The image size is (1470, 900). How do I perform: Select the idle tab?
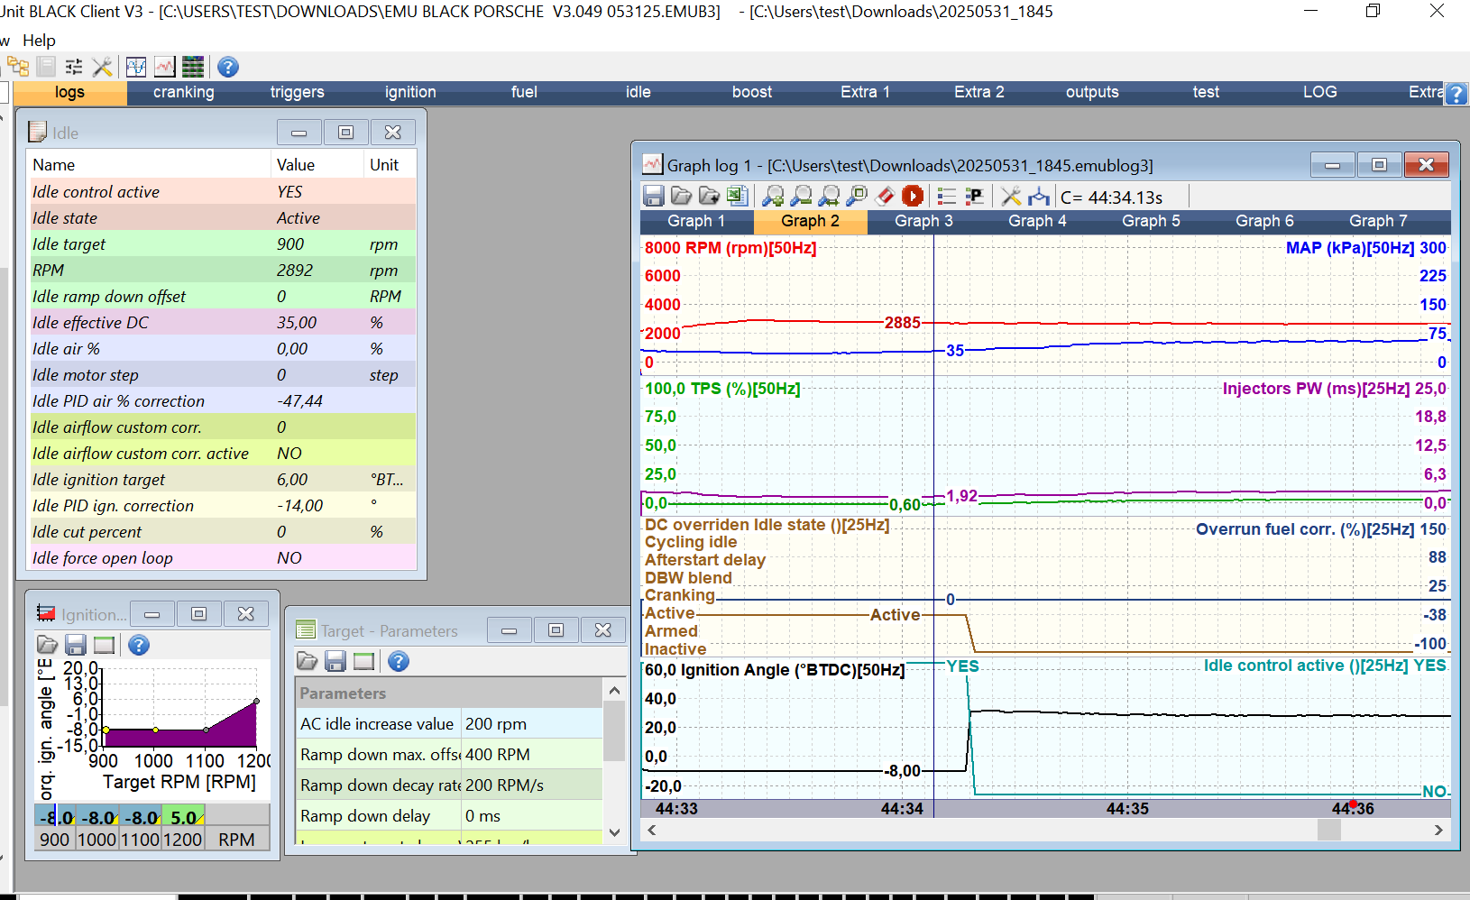click(x=638, y=92)
